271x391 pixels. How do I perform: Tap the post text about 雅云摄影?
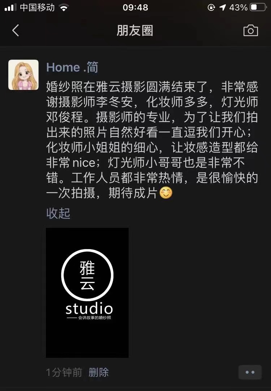click(152, 140)
